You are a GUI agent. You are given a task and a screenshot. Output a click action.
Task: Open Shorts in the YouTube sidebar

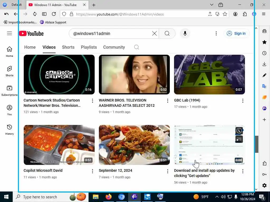(x=9, y=71)
